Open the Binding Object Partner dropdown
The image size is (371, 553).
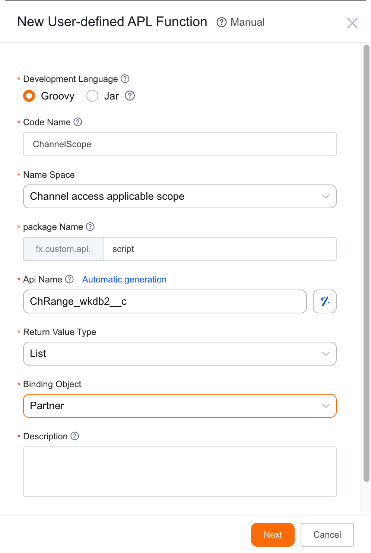tap(180, 406)
